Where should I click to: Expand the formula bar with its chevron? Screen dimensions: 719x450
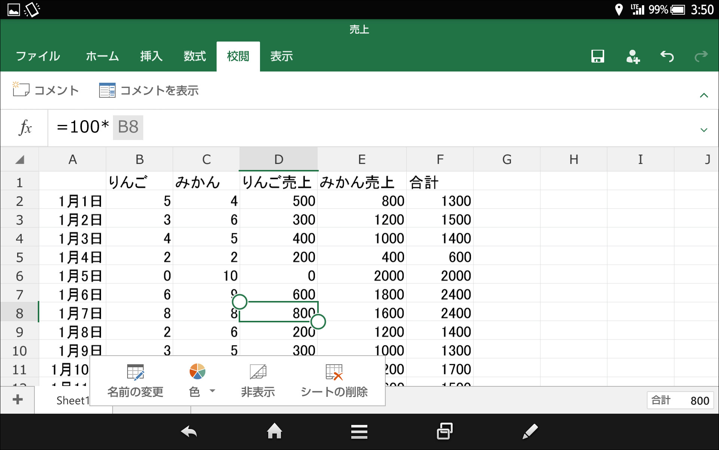coord(704,130)
